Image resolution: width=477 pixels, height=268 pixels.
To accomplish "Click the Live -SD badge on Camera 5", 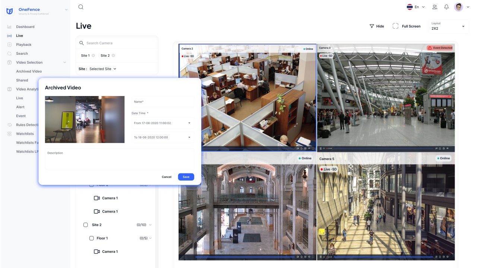I will click(328, 169).
